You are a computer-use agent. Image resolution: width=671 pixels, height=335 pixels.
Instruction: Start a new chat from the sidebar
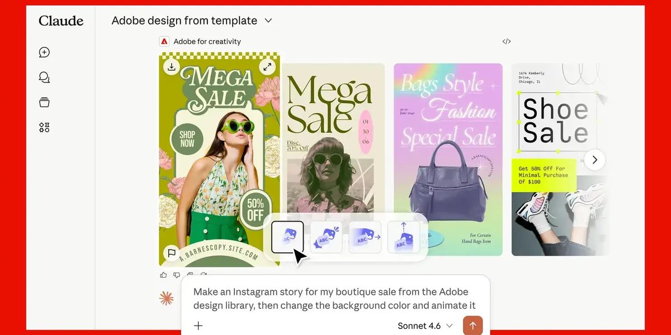coord(44,52)
